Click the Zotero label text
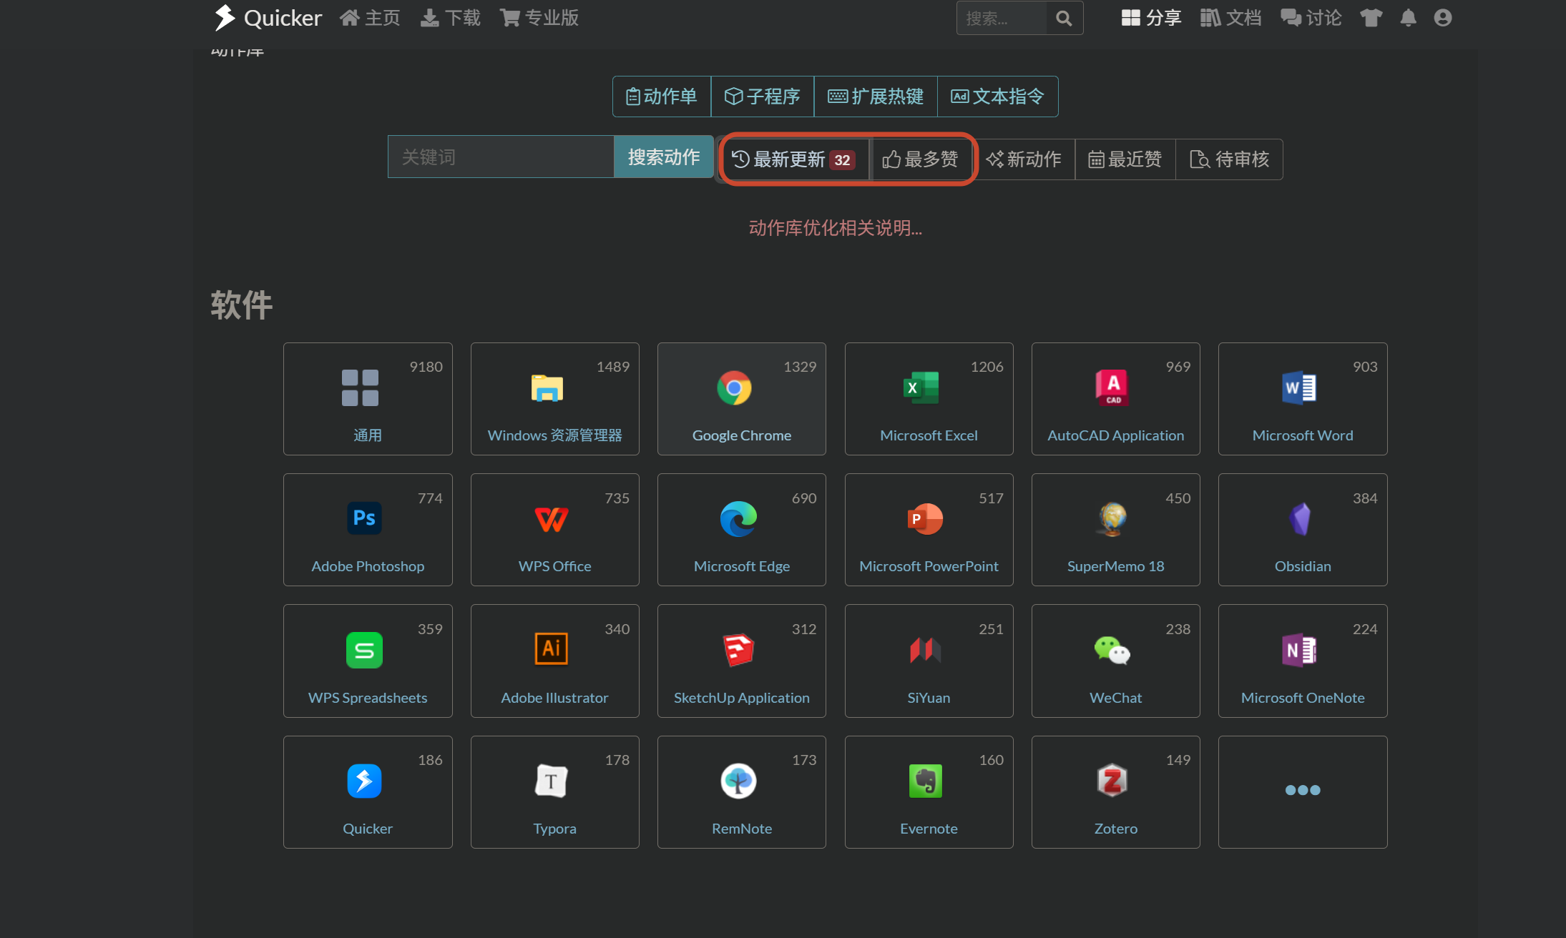The width and height of the screenshot is (1566, 938). tap(1115, 829)
